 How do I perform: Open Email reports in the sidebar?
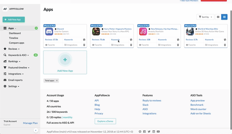pyautogui.click(x=15, y=80)
